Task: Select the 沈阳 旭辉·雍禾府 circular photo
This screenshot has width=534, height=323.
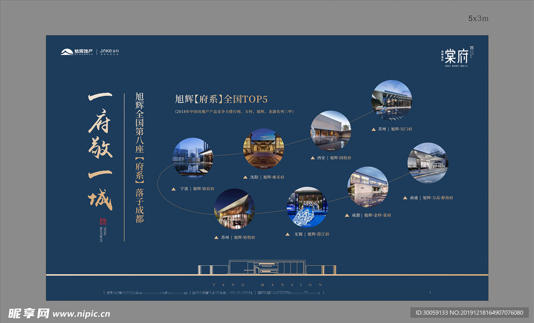Action: 263,149
